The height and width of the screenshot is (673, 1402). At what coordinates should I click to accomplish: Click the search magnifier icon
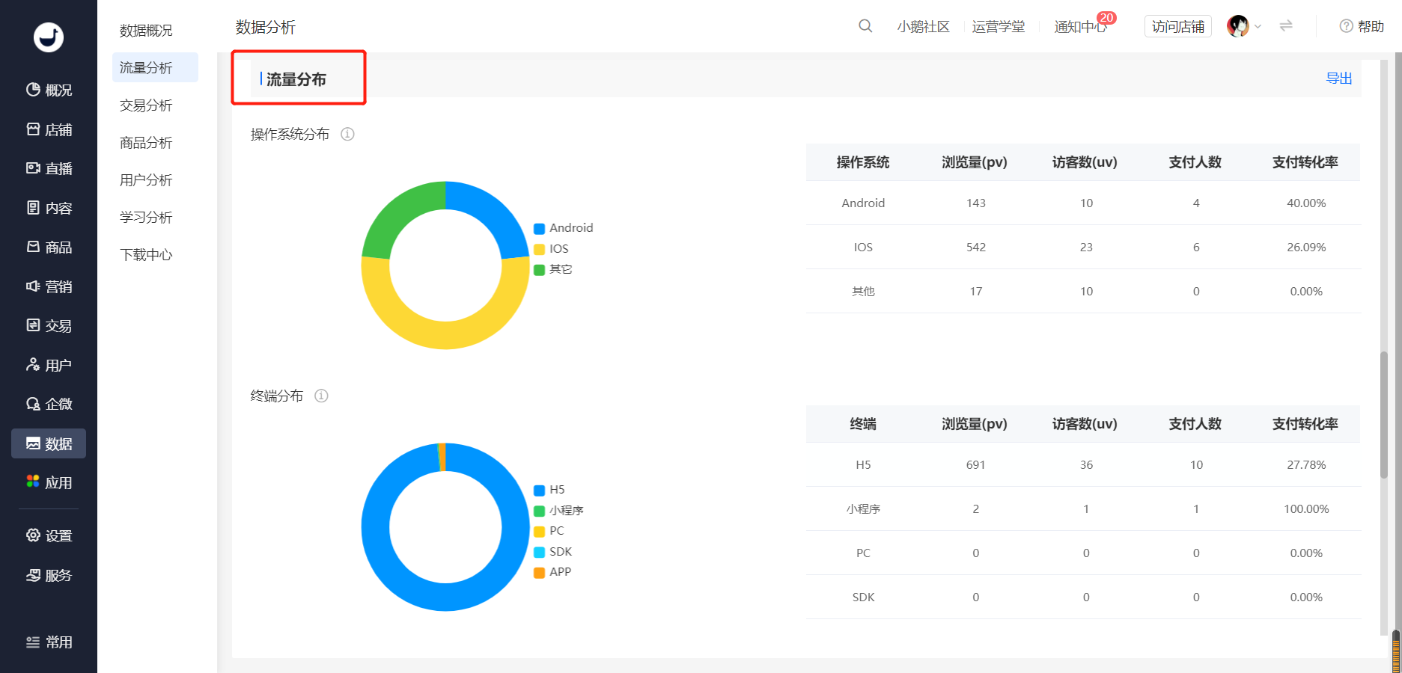coord(865,26)
